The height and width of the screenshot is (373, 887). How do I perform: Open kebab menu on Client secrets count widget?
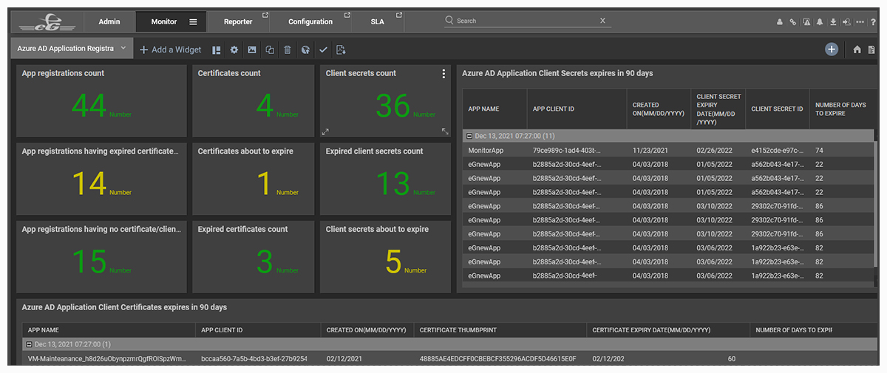[x=443, y=74]
